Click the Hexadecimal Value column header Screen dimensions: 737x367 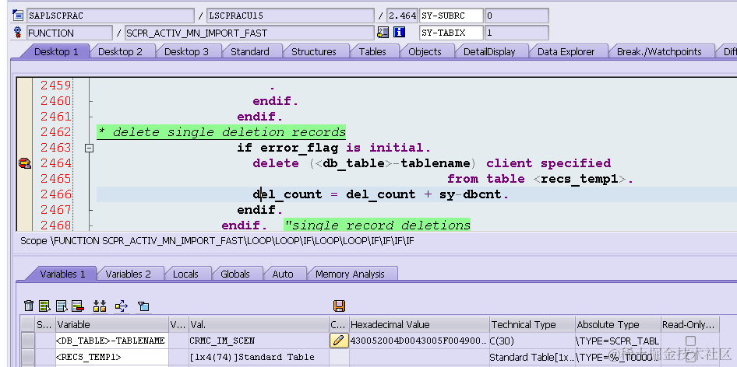[419, 325]
